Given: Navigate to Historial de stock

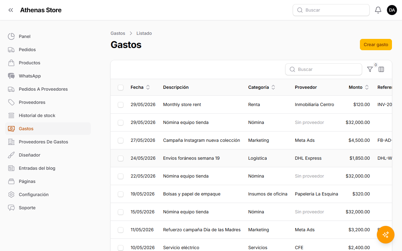Looking at the screenshot, I should point(48,115).
